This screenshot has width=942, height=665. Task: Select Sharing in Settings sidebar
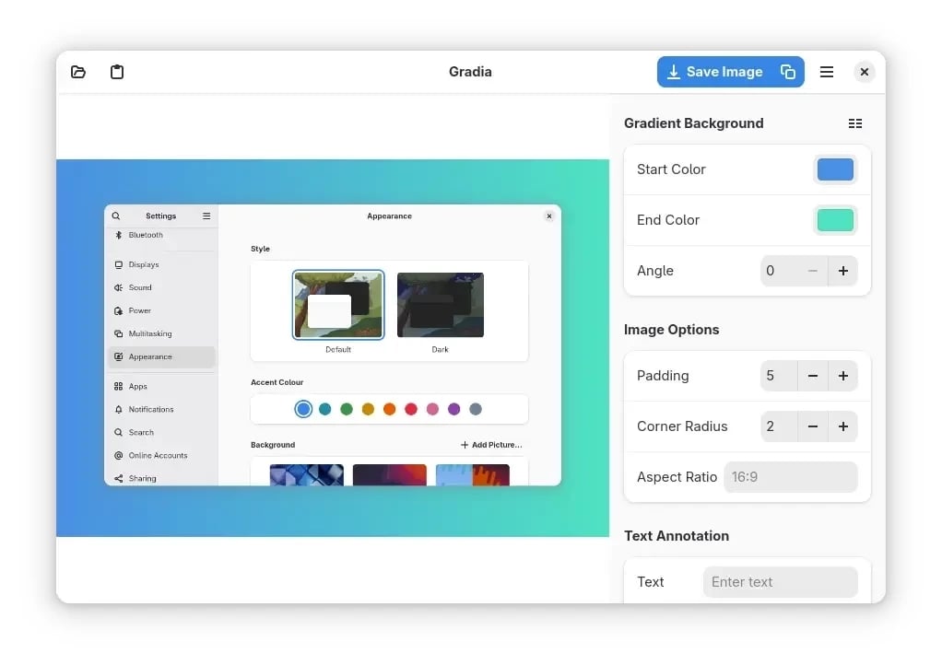coord(161,478)
